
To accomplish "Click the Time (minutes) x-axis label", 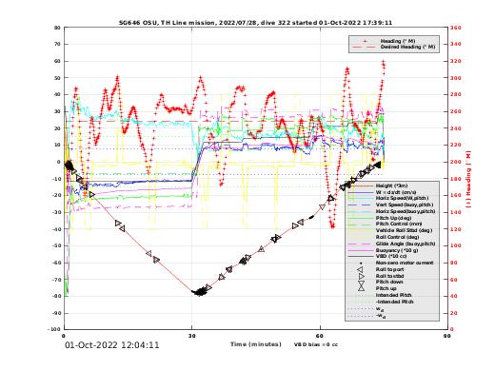I will coord(256,344).
